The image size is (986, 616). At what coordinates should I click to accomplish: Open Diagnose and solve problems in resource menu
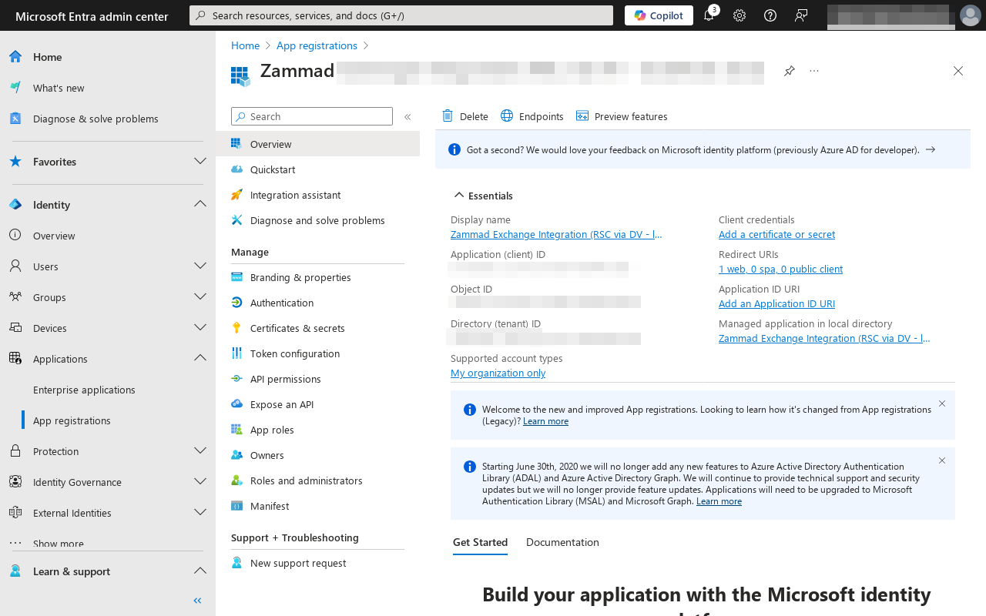(x=317, y=220)
